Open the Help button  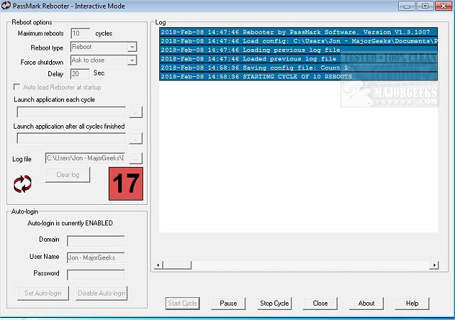click(412, 304)
